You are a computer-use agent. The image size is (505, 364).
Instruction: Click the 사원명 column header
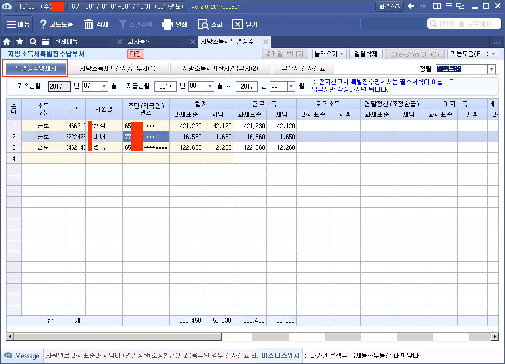point(104,109)
